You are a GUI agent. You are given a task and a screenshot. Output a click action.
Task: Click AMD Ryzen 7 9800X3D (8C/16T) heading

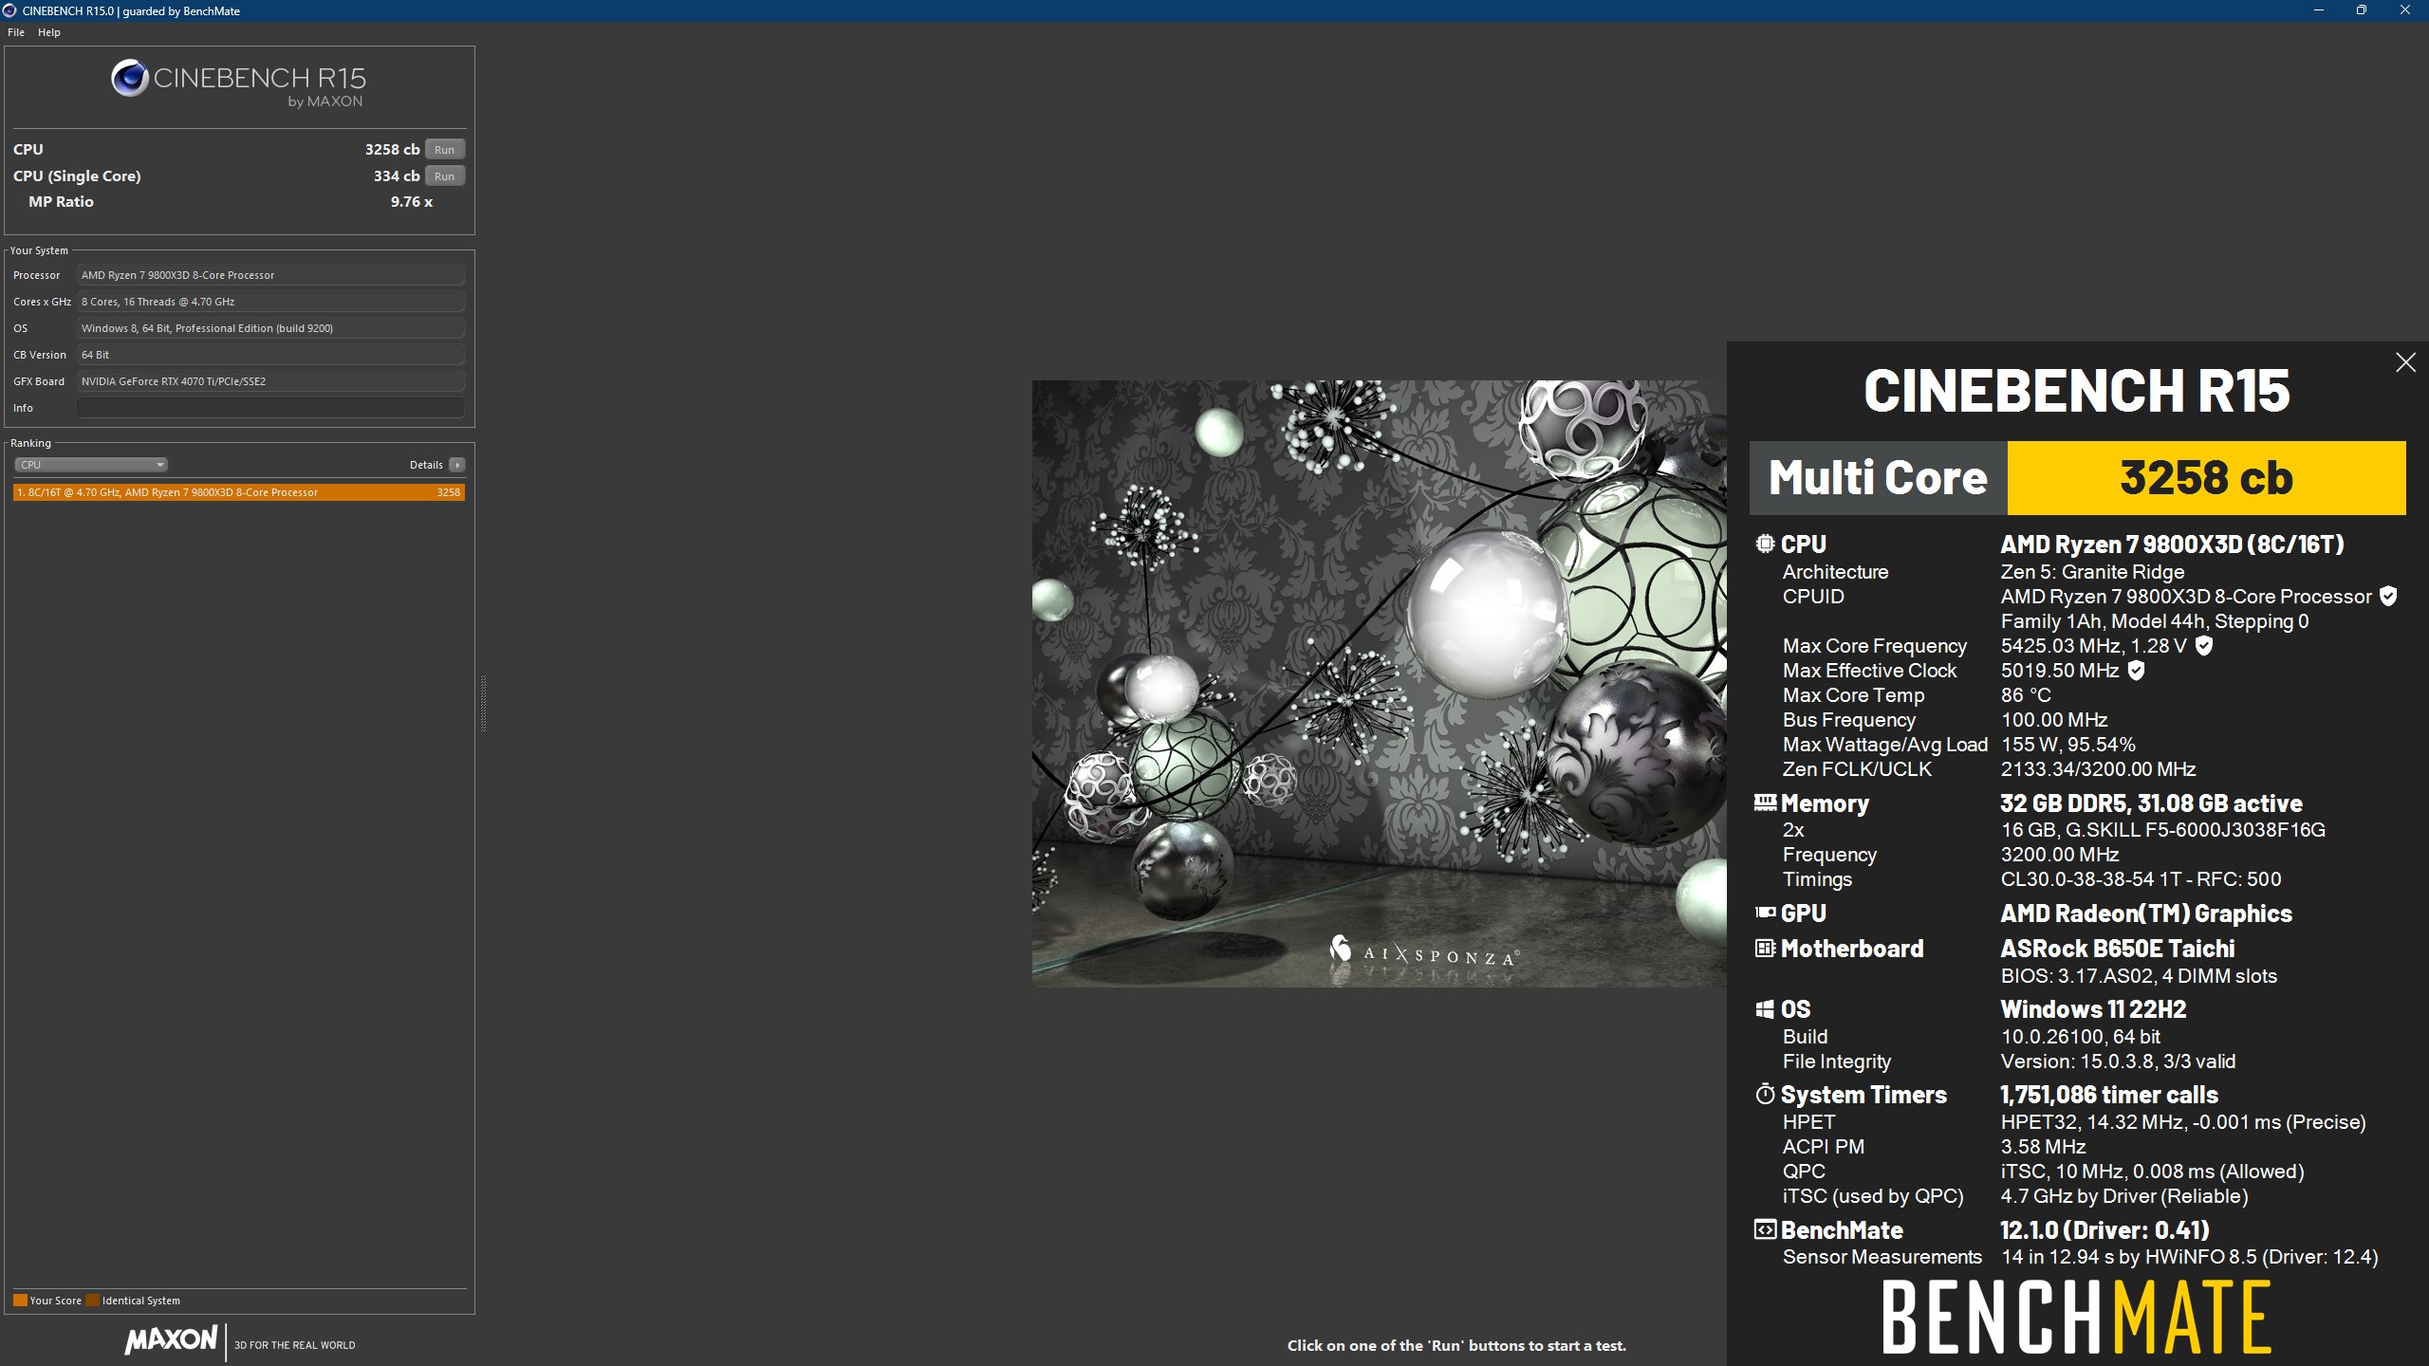coord(2172,545)
